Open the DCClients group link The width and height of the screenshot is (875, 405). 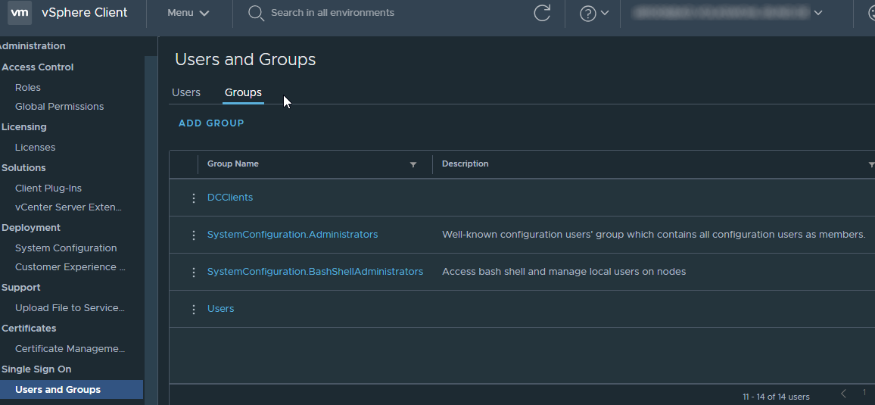[x=230, y=198]
